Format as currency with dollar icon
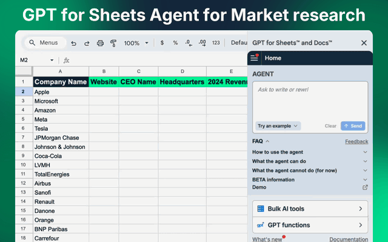388x242 pixels. [162, 43]
